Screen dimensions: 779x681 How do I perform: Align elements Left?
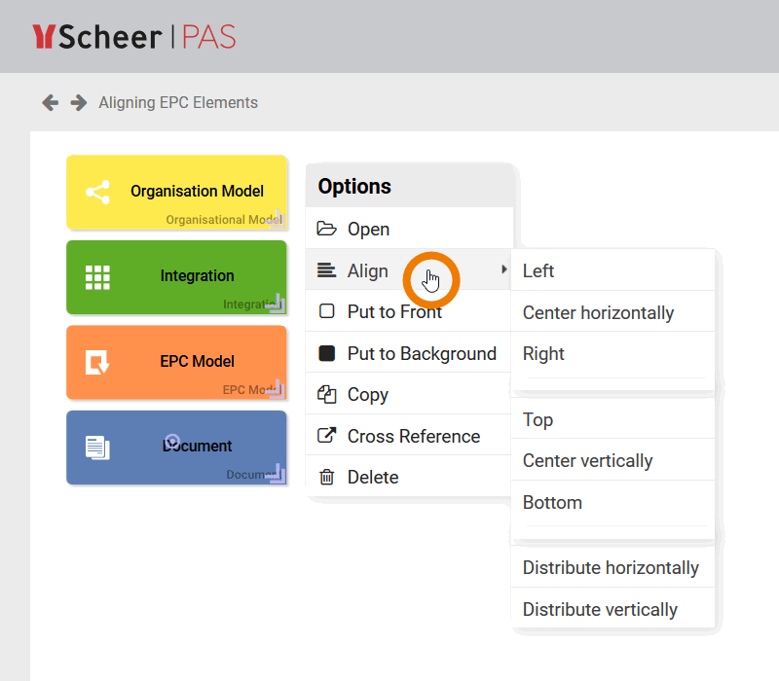[538, 271]
